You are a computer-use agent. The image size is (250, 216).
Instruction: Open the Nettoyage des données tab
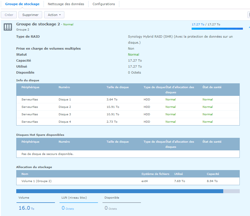(x=66, y=4)
